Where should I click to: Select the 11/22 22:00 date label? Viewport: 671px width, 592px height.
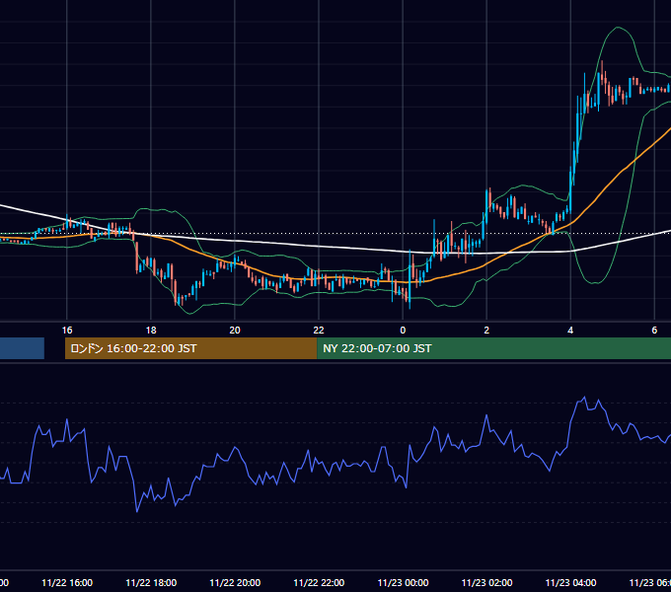319,582
